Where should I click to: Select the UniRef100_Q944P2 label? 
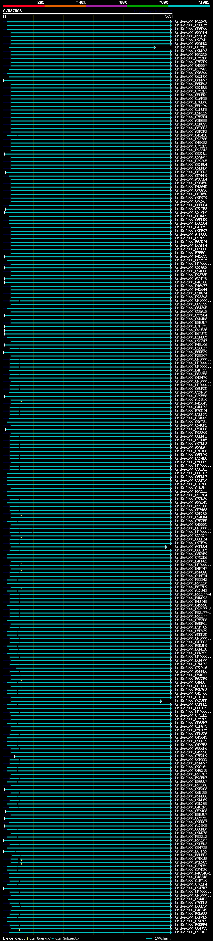point(191,899)
